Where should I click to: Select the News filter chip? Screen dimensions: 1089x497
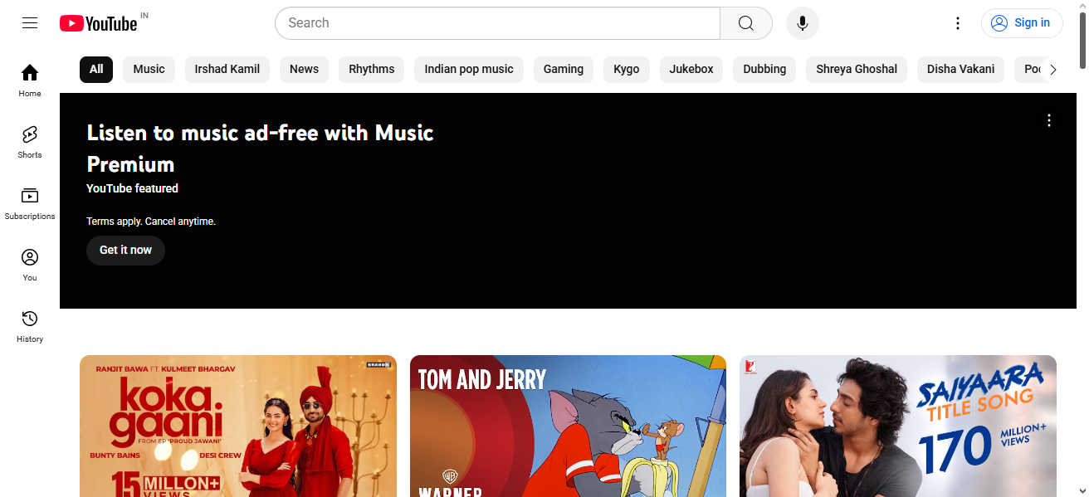[304, 70]
